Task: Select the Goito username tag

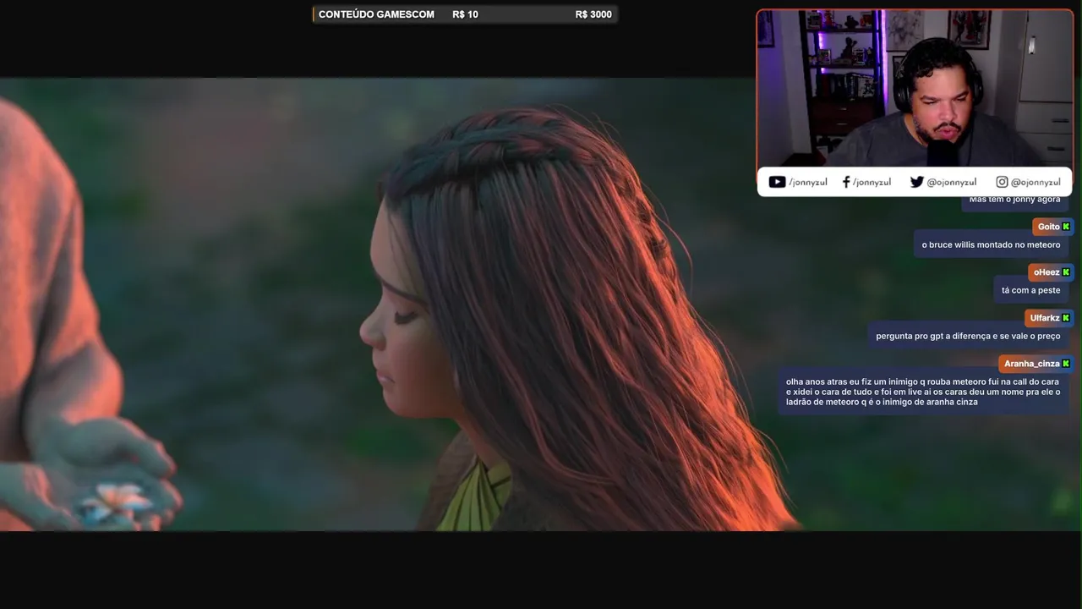Action: [x=1052, y=227]
